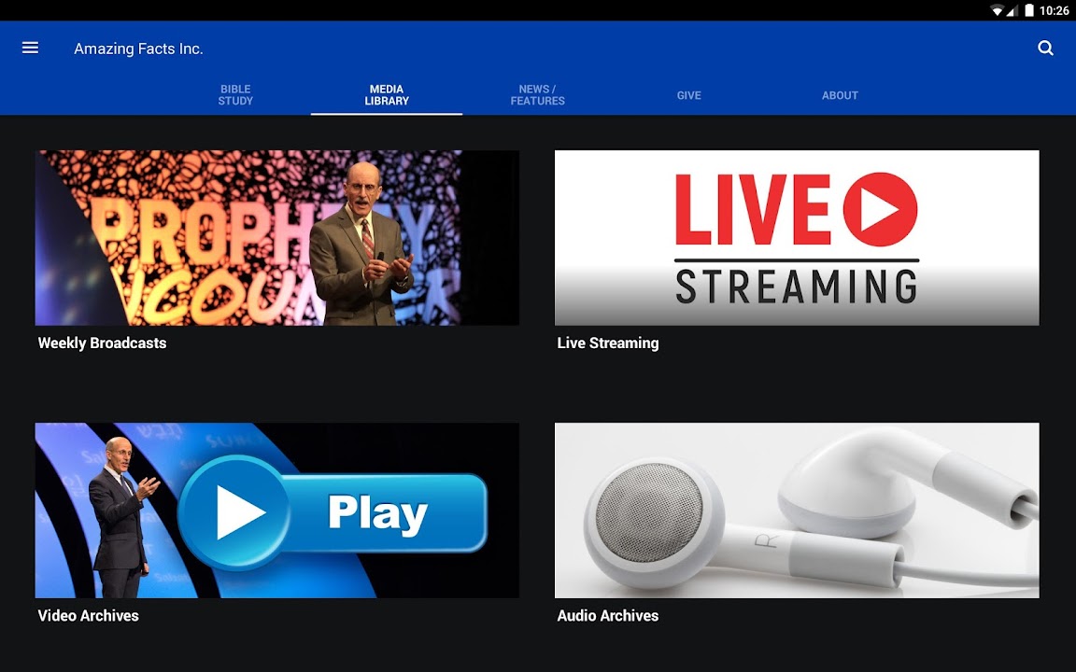Tap the battery status icon
This screenshot has height=672, width=1076.
pyautogui.click(x=1029, y=10)
